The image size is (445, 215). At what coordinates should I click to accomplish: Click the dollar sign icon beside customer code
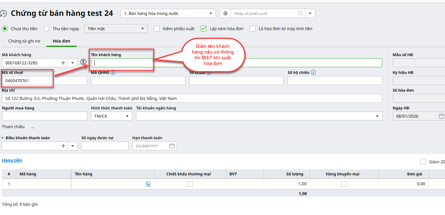coord(83,62)
